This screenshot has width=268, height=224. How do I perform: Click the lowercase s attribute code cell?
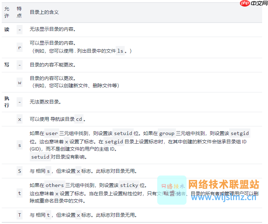pos(19,145)
